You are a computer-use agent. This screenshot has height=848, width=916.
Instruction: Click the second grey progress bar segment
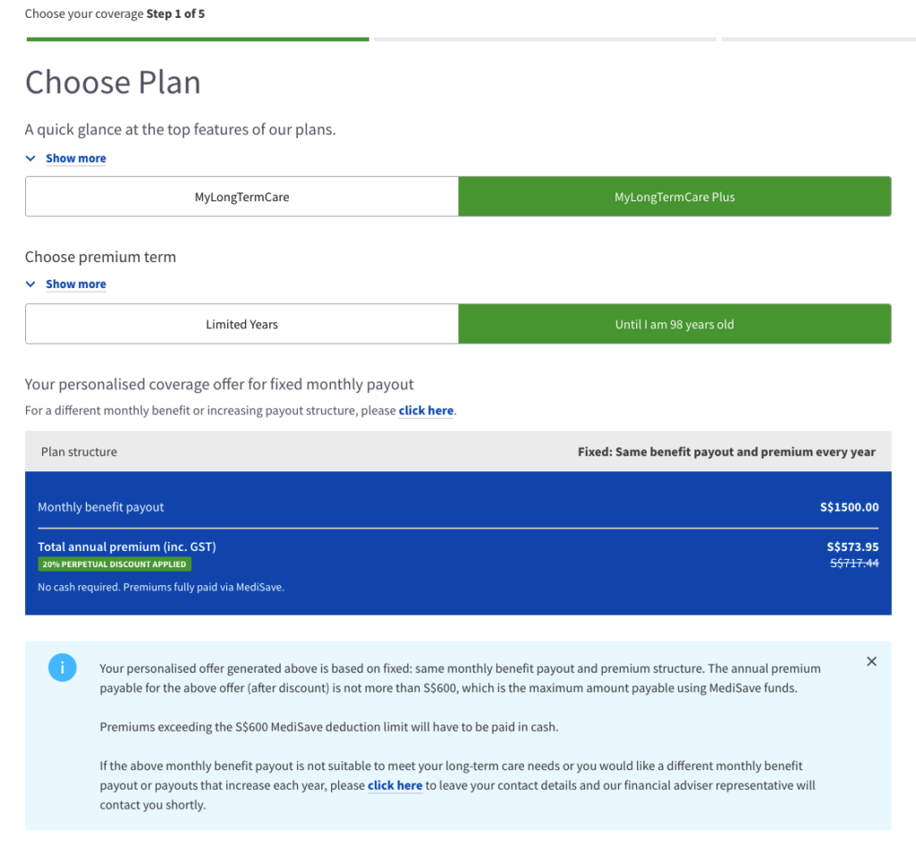pos(545,39)
